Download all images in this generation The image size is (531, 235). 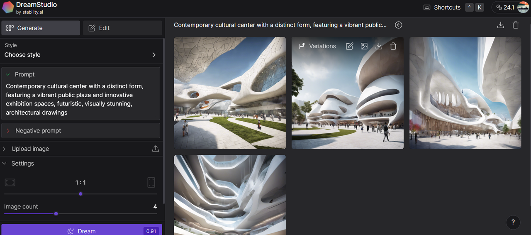(501, 25)
